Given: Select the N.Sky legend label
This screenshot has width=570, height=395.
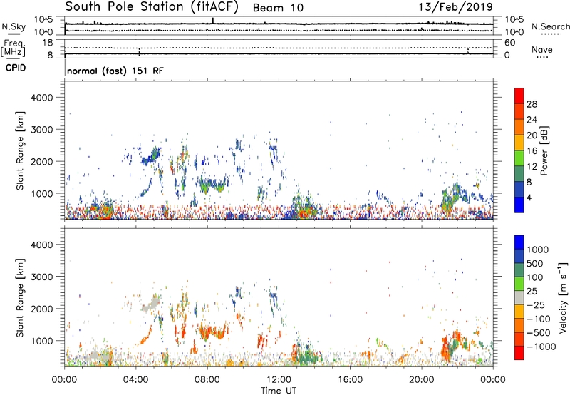Looking at the screenshot, I should click(14, 26).
